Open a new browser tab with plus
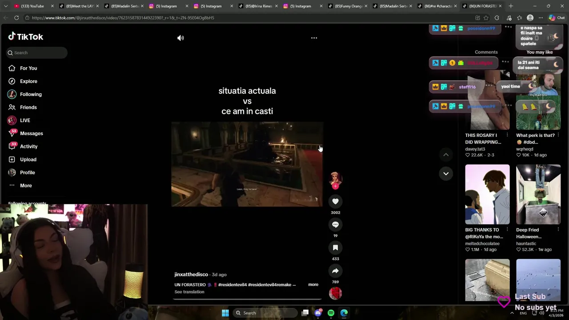569x320 pixels. 511,6
